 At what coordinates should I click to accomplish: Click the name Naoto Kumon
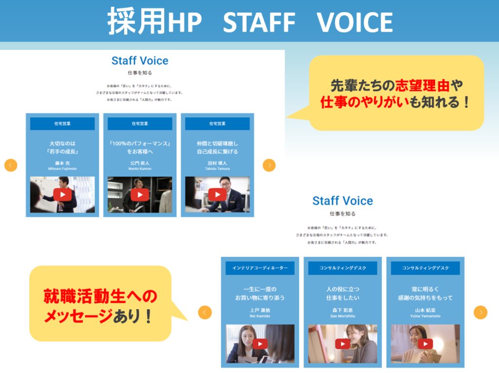(x=140, y=168)
